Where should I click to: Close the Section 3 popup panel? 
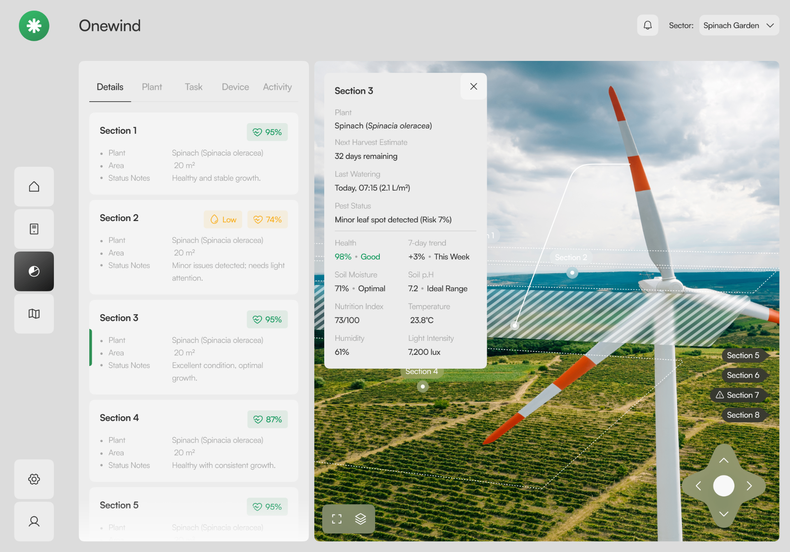[x=474, y=86]
